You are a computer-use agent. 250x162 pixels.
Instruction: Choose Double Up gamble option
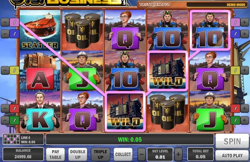(x=78, y=155)
